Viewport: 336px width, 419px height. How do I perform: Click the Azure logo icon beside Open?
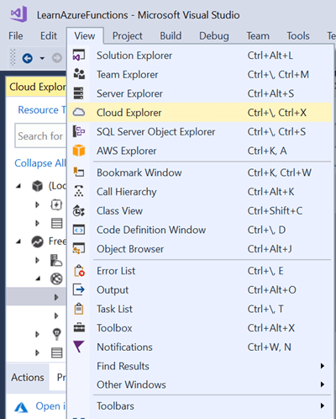pos(21,407)
